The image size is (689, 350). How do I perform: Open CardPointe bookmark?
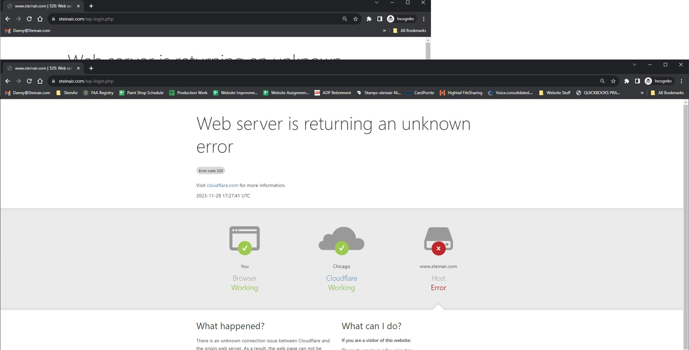[x=420, y=93]
